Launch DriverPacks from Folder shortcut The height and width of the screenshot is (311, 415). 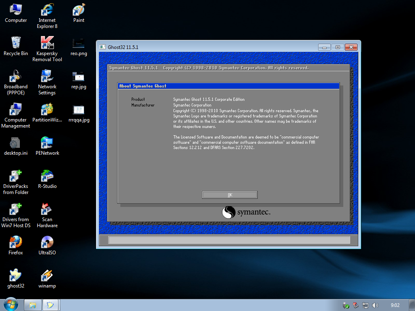[16, 182]
